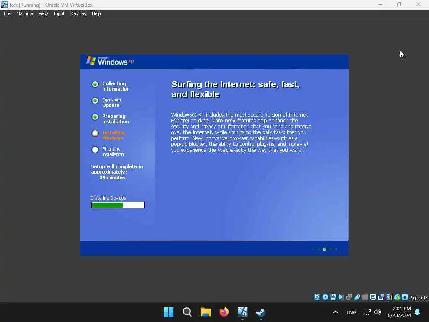Click the mouse integration indicator icon
This screenshot has width=429, height=322.
pyautogui.click(x=397, y=297)
